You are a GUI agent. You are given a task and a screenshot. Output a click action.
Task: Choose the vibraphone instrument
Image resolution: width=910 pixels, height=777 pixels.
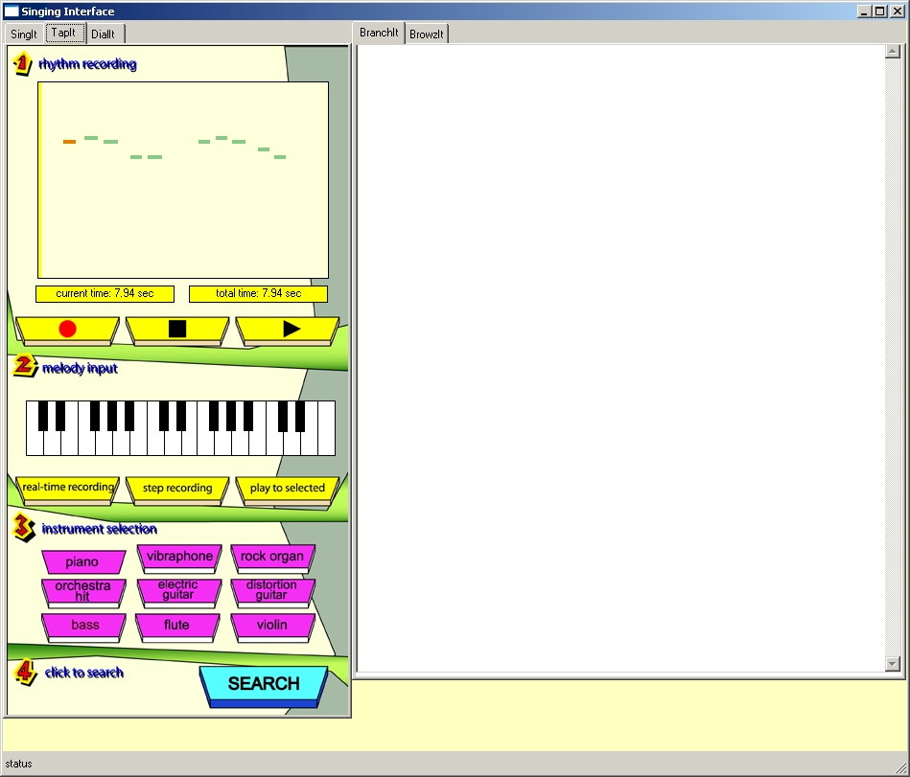pos(179,557)
